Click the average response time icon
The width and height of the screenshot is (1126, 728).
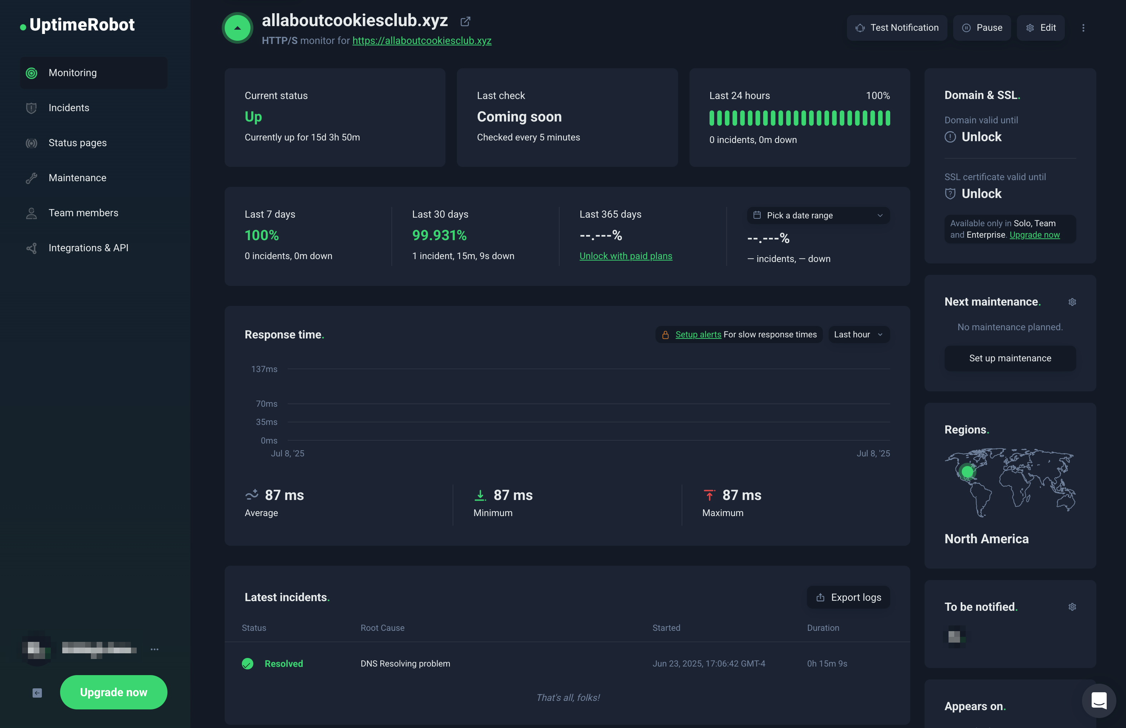click(252, 495)
